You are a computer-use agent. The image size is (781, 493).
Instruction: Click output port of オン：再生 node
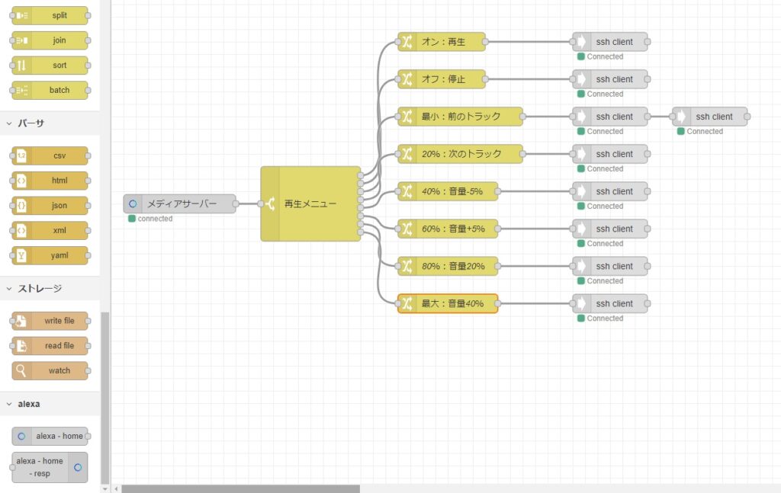click(486, 42)
